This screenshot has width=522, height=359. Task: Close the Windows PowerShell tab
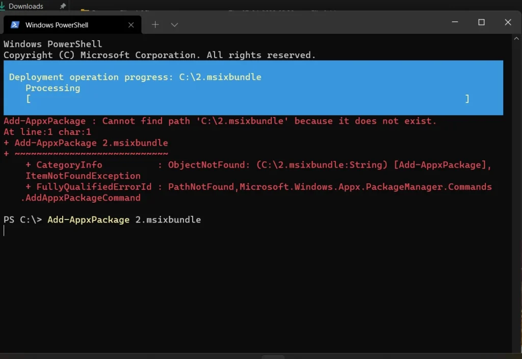(131, 25)
